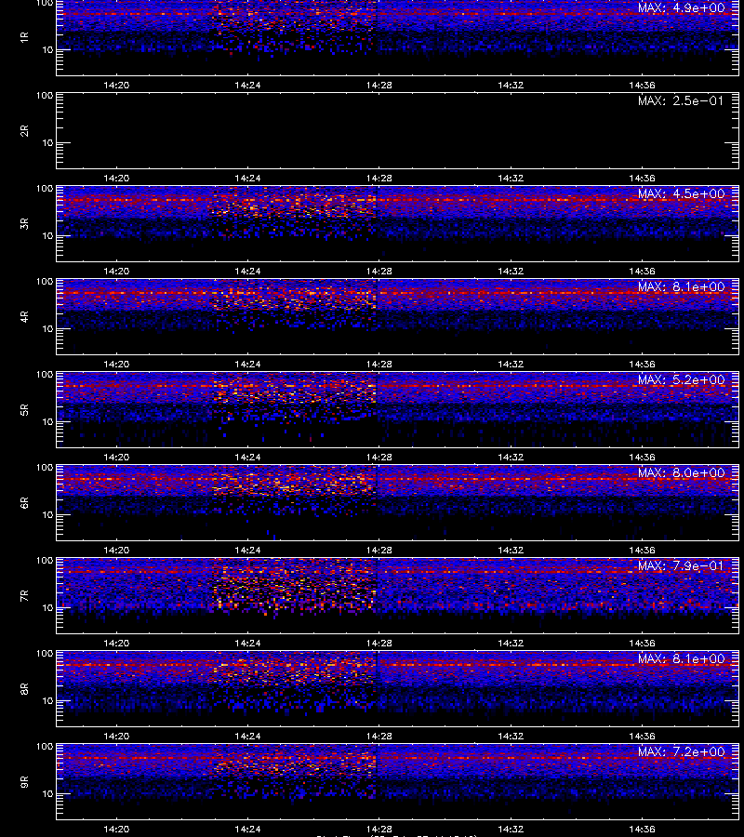
Task: Click the 14:36 tick label under 5R
Action: [x=642, y=457]
